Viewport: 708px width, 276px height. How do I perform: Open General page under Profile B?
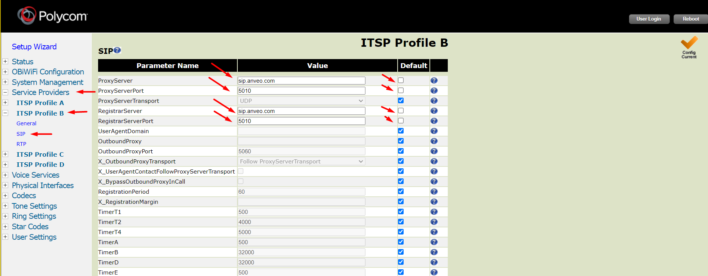[26, 123]
